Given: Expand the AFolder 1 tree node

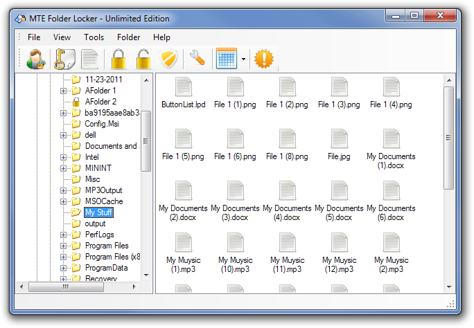Looking at the screenshot, I should pos(63,91).
